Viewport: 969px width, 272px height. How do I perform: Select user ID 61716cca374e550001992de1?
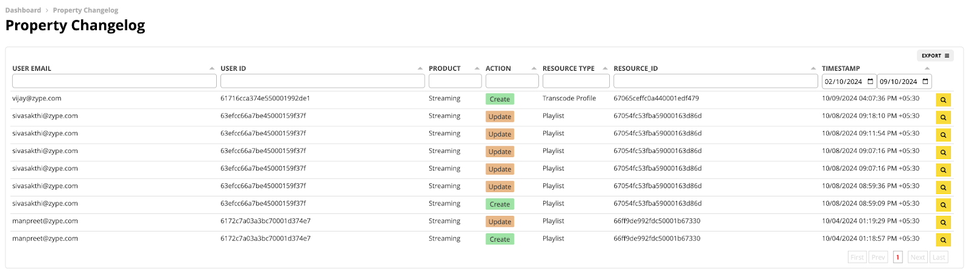[265, 99]
